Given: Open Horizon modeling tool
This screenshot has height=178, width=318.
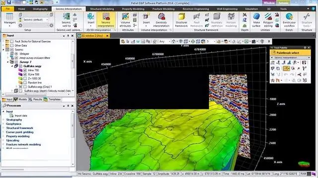Looking at the screenshot, I should (231, 20).
